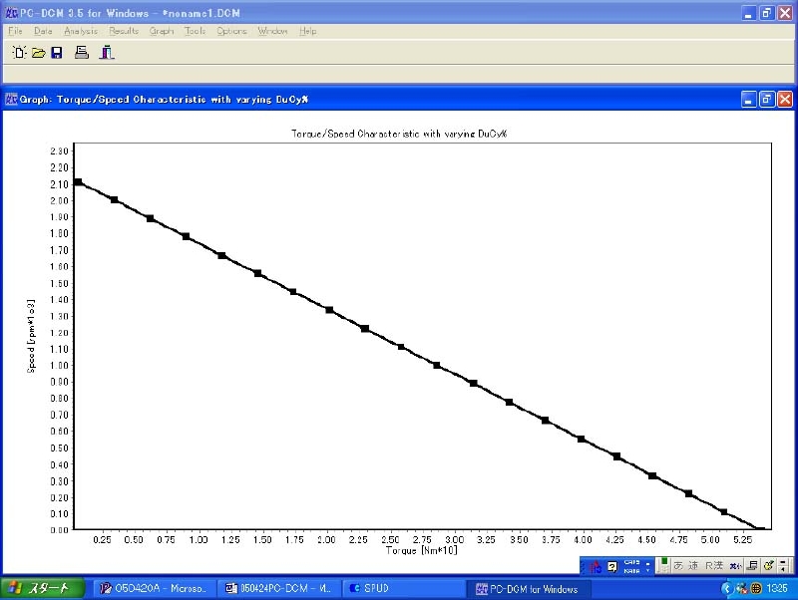Restore down the PC-DCM main window
The width and height of the screenshot is (798, 600).
click(x=767, y=13)
